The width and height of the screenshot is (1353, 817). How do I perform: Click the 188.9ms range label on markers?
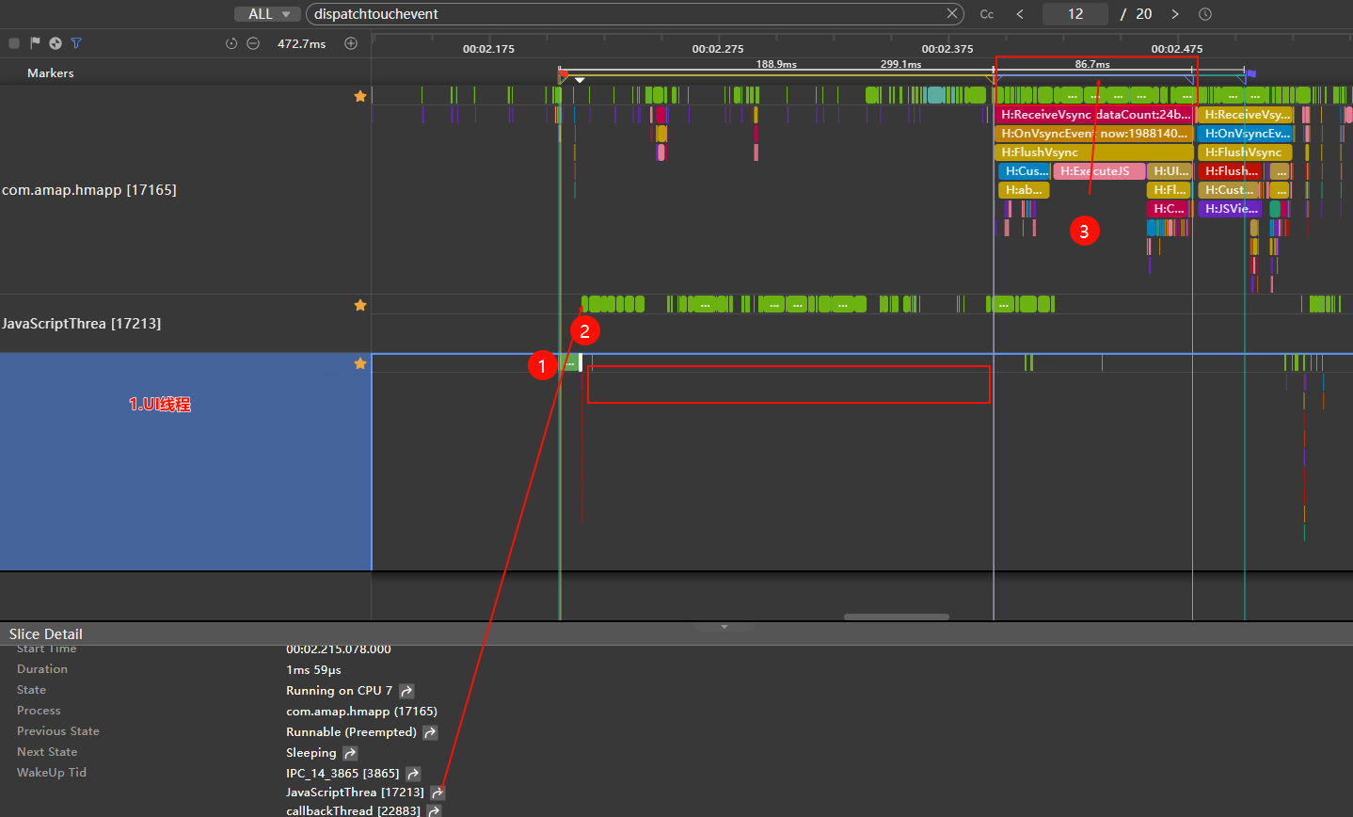pyautogui.click(x=776, y=64)
